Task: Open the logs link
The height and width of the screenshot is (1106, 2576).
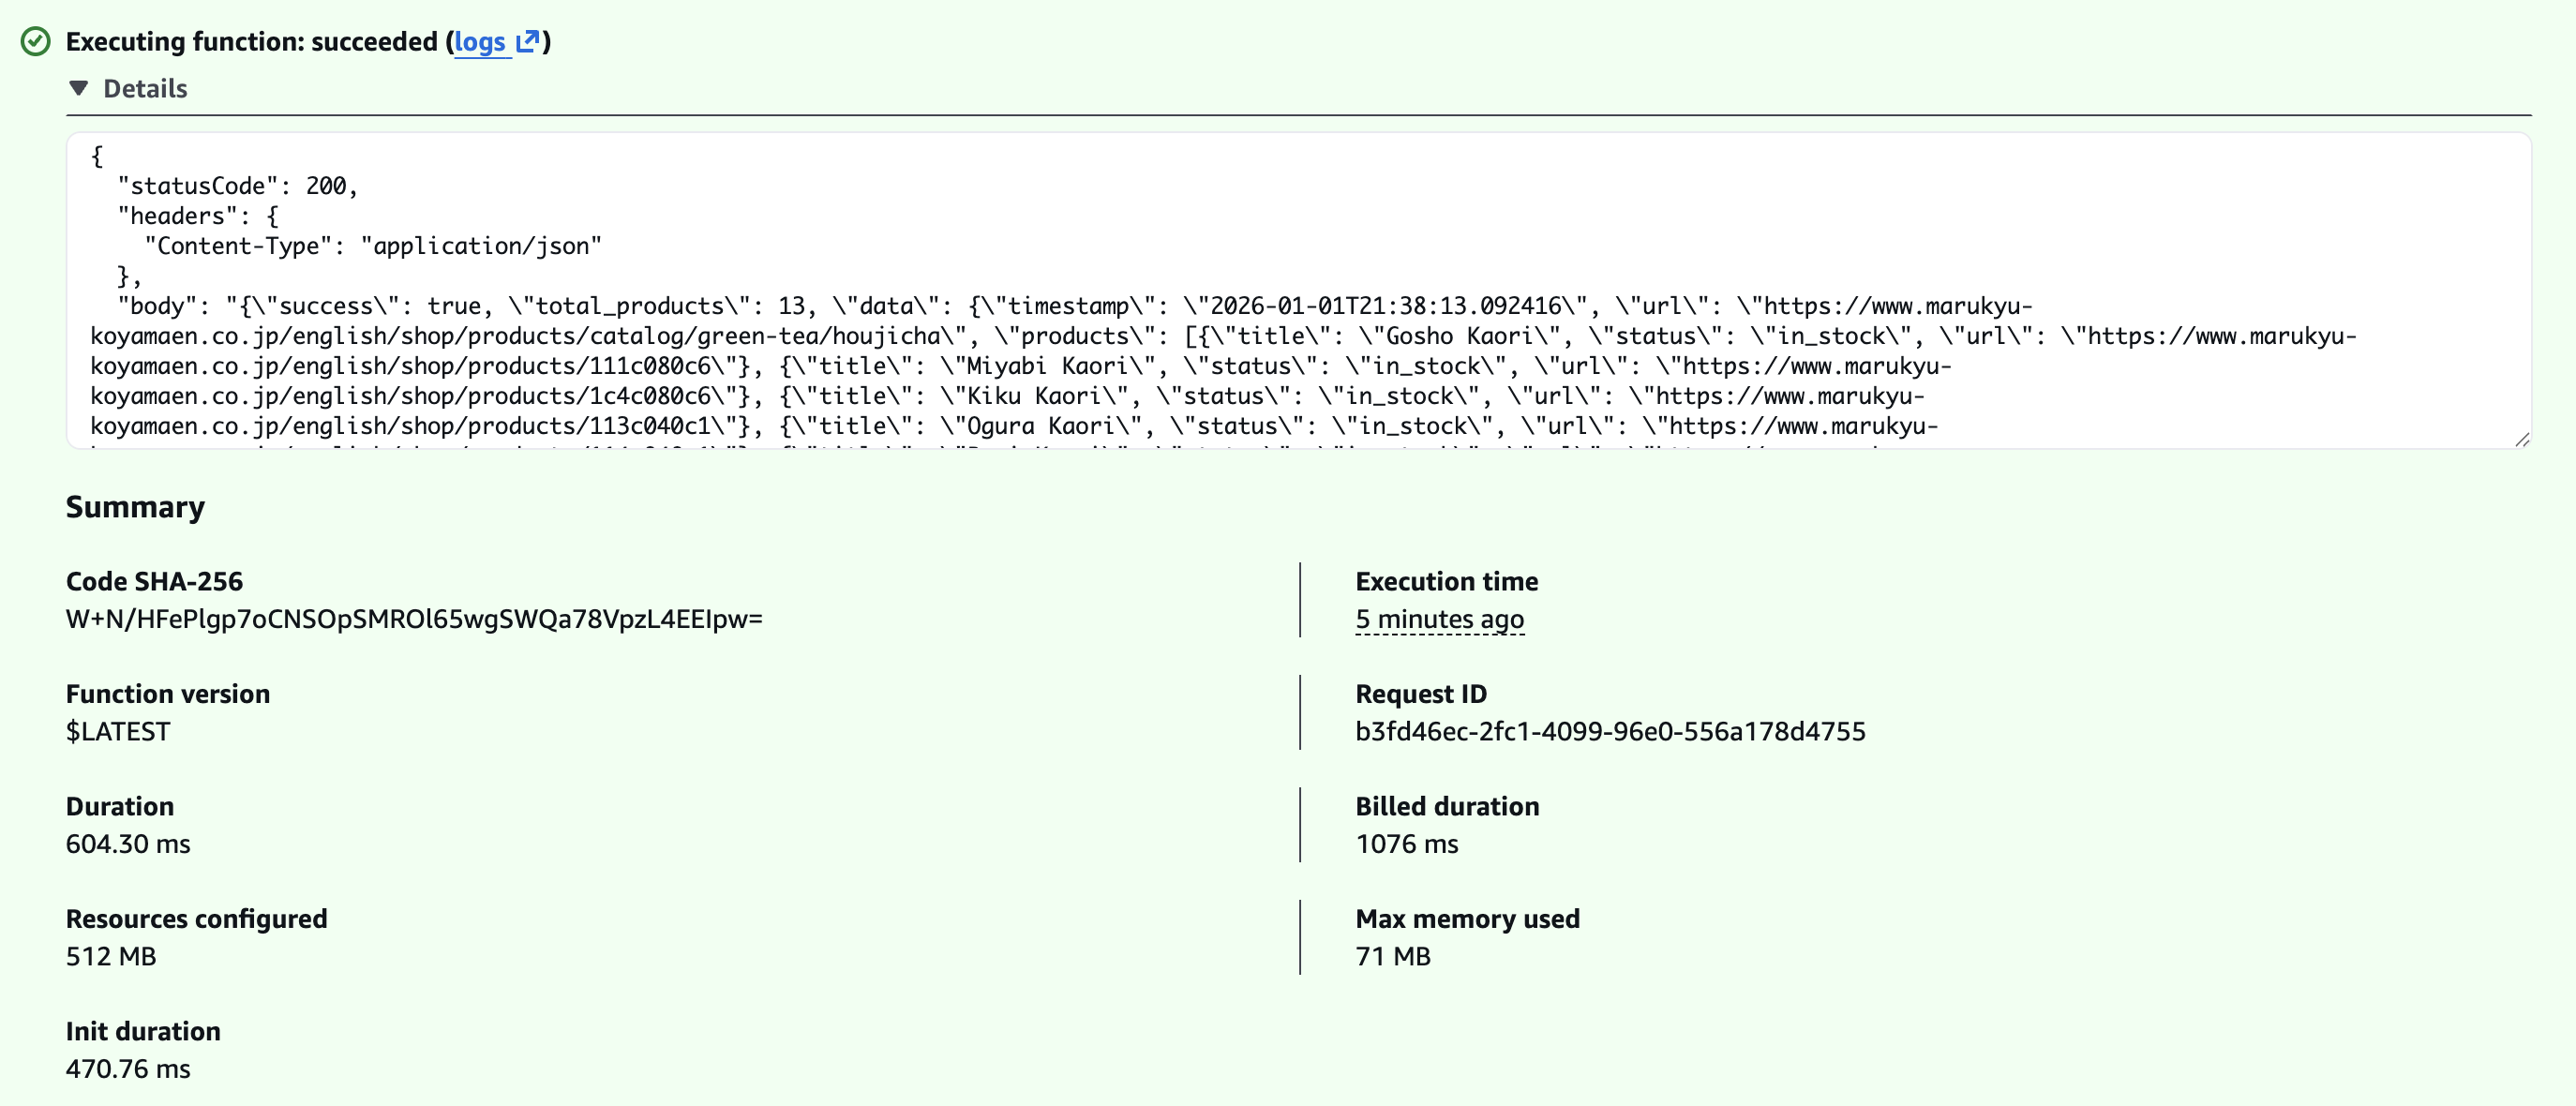Action: click(x=480, y=41)
